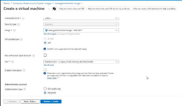The height and width of the screenshot is (106, 182).
Task: Choose Password authentication type
Action: [45, 93]
